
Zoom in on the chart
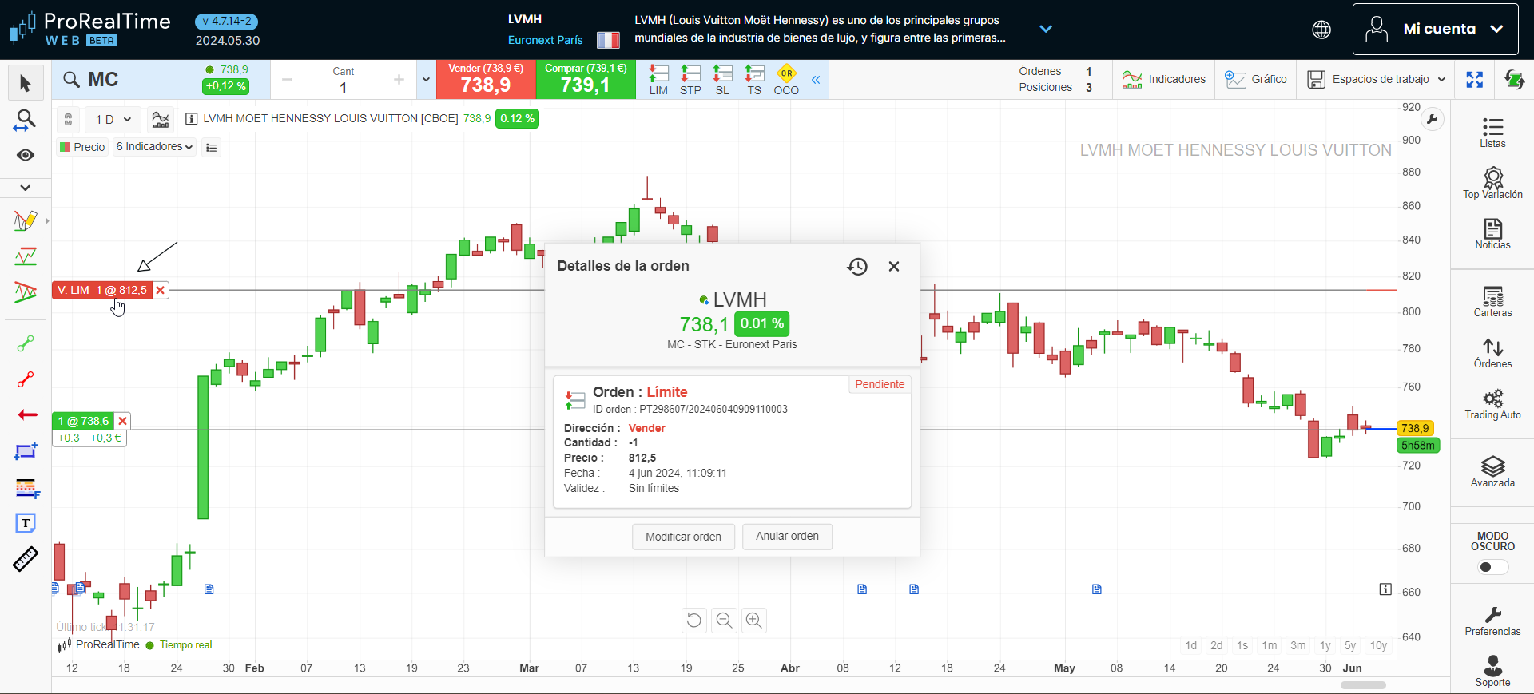pyautogui.click(x=753, y=621)
